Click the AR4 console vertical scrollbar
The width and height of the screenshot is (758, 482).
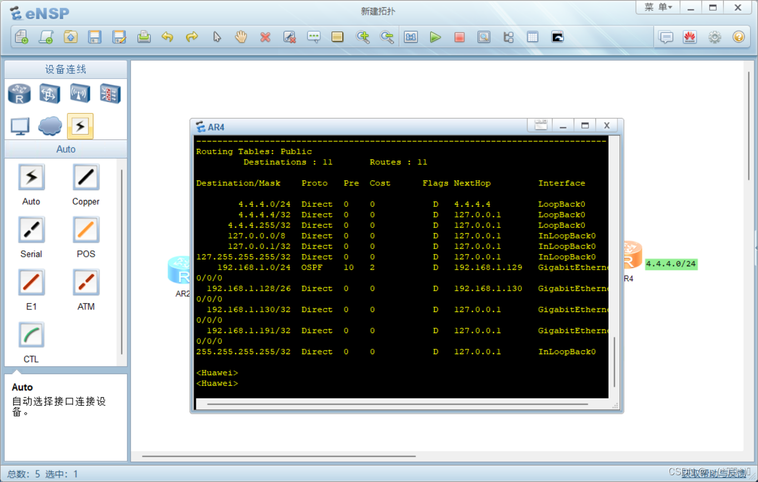(x=614, y=362)
